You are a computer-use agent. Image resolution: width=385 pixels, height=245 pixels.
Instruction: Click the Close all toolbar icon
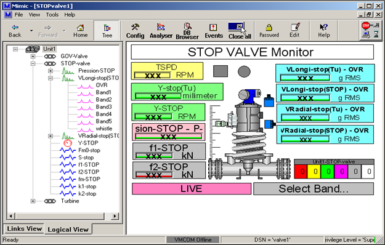pos(240,31)
